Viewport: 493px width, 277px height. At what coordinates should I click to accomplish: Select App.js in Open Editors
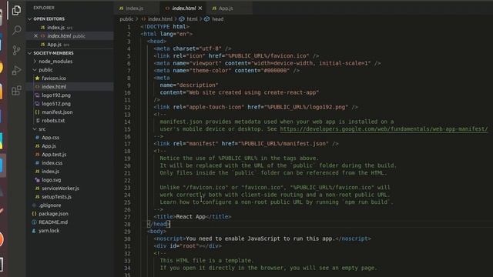[x=54, y=45]
